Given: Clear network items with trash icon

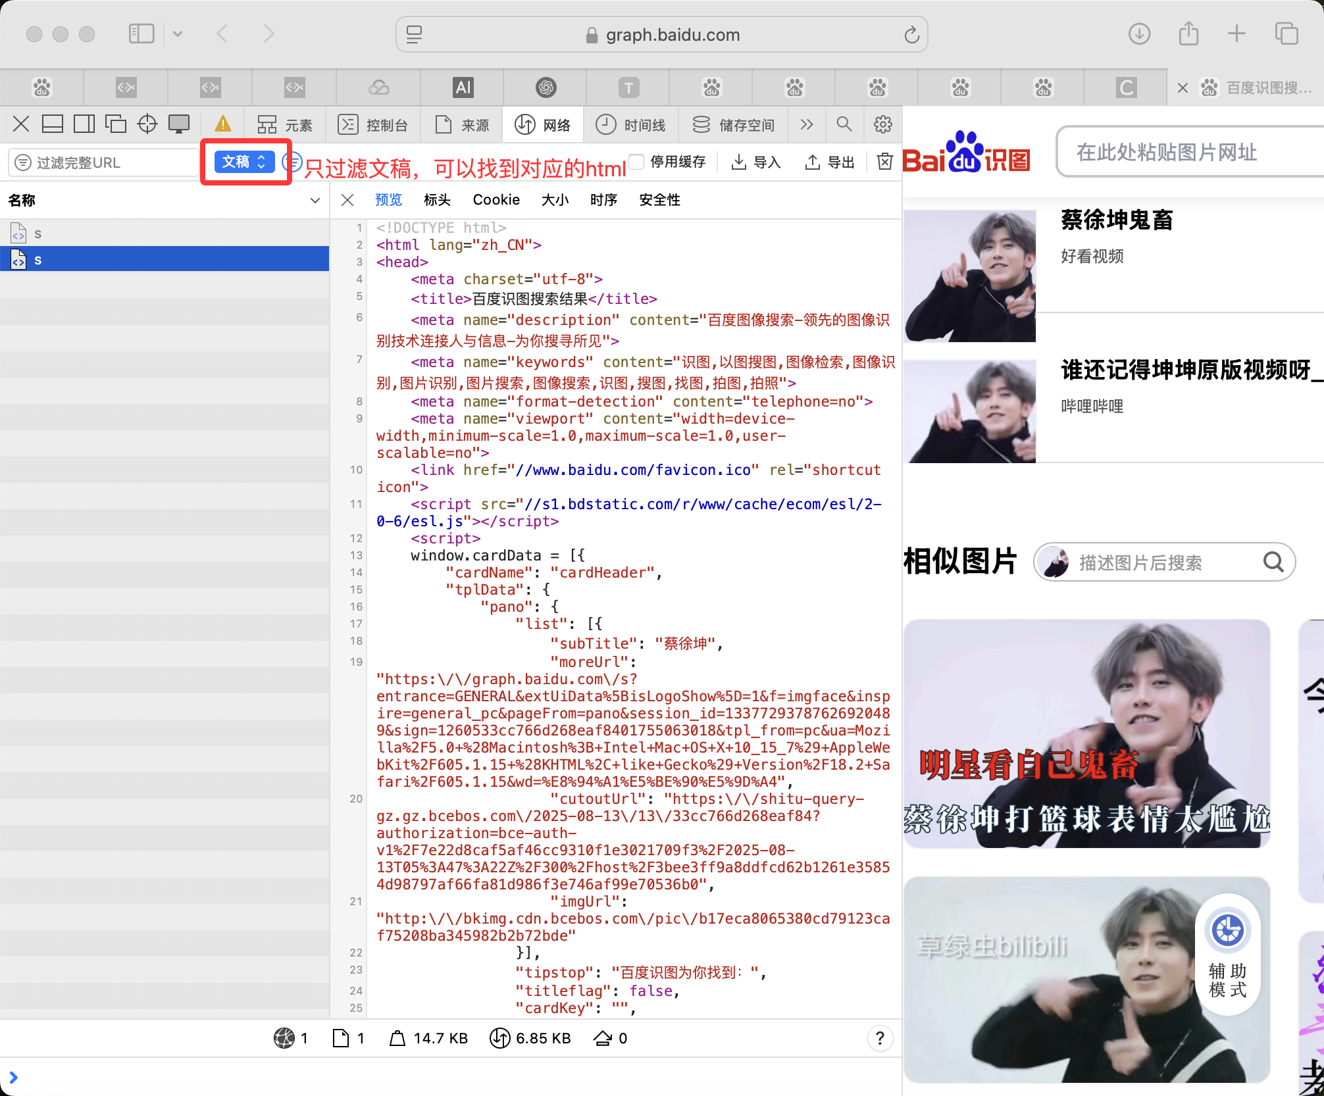Looking at the screenshot, I should (885, 162).
